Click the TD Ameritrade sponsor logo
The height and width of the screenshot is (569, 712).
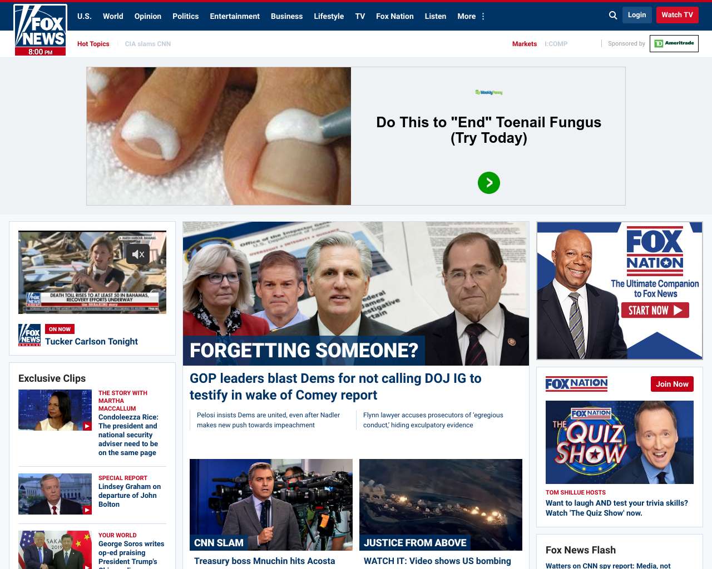(x=674, y=43)
